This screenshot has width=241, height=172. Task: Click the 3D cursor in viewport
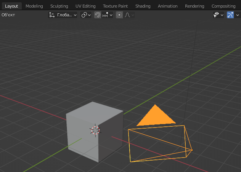pyautogui.click(x=95, y=130)
